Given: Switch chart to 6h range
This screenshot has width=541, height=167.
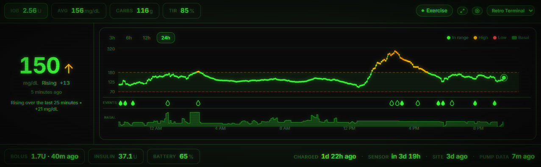Looking at the screenshot, I should pos(129,38).
